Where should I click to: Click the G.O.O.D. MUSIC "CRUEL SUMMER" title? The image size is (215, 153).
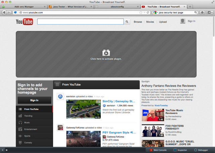click(180, 143)
